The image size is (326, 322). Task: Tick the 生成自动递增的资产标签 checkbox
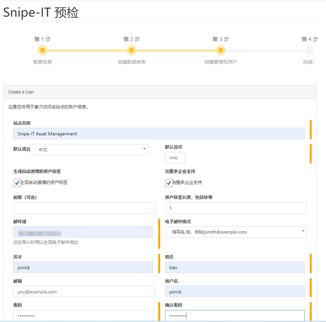coord(17,183)
